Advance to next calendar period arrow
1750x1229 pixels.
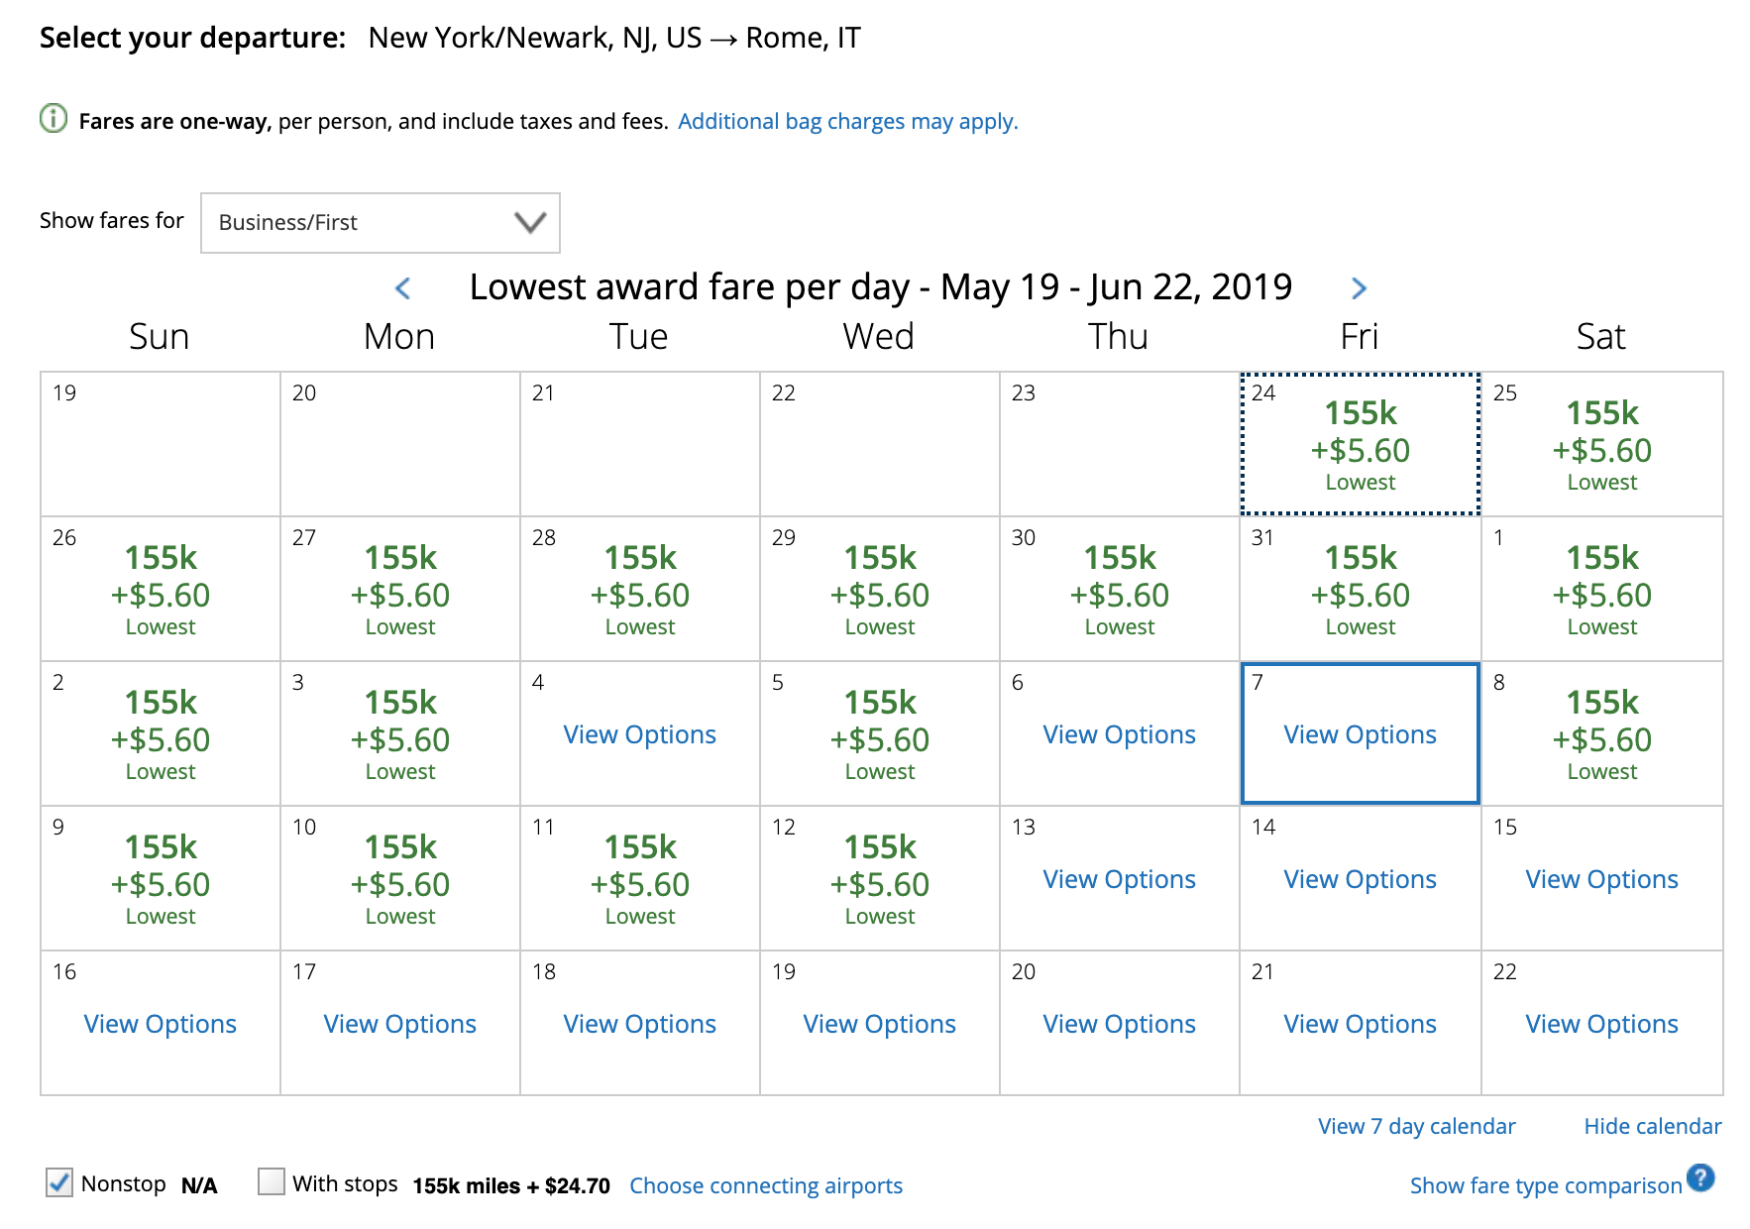pos(1359,288)
